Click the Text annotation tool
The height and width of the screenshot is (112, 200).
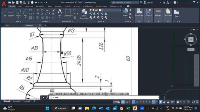(x=60, y=13)
